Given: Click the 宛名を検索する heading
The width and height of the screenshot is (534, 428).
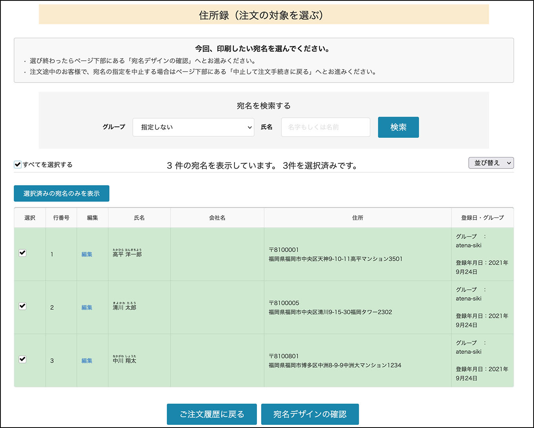Looking at the screenshot, I should (x=263, y=106).
